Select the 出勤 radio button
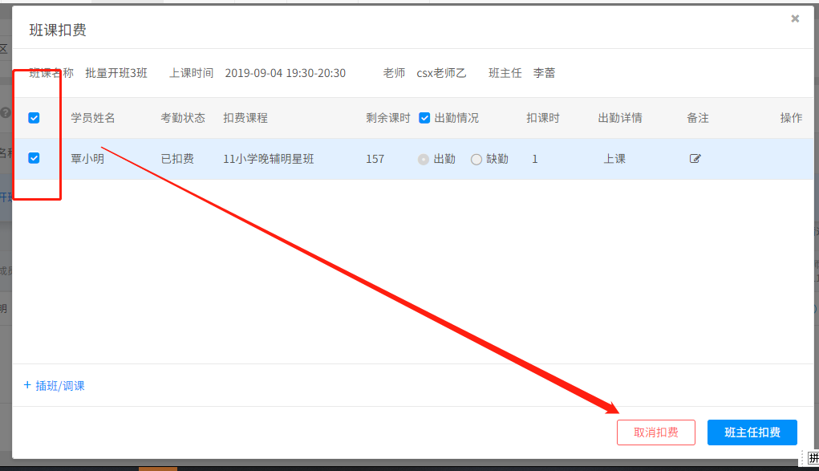Viewport: 819px width, 471px height. coord(424,159)
